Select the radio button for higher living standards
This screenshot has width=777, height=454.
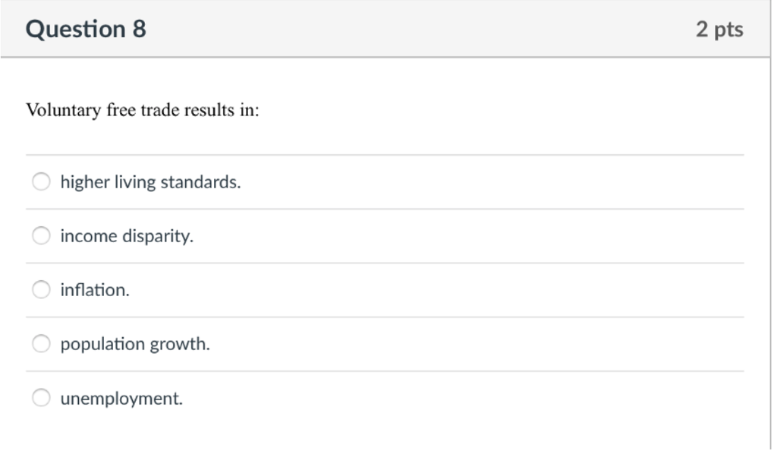pos(39,182)
